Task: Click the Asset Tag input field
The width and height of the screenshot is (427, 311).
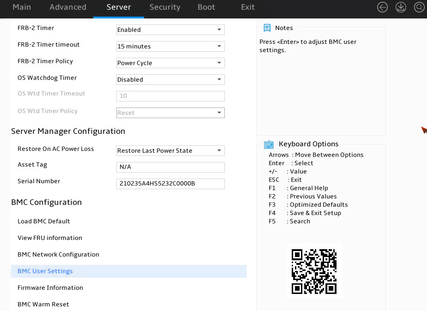Action: [x=170, y=167]
